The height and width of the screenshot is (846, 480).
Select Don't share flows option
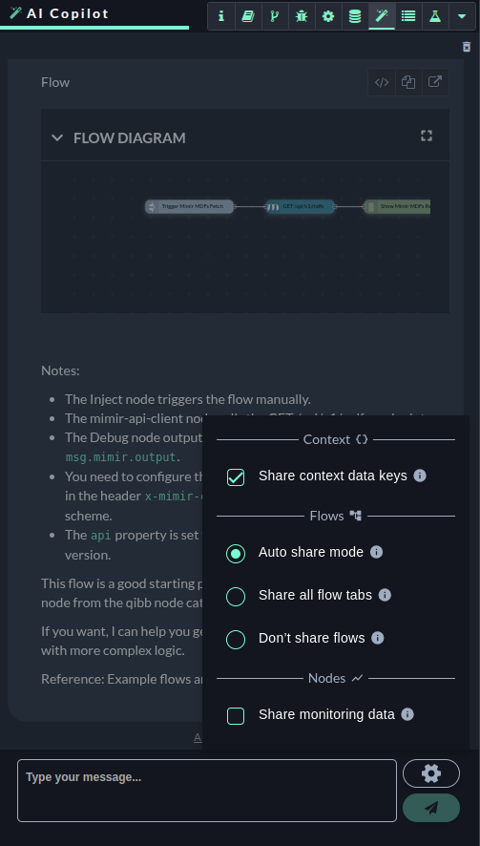[x=236, y=640]
